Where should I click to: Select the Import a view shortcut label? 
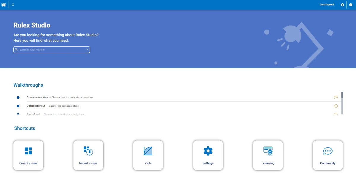(x=88, y=163)
